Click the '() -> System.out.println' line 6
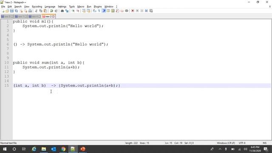 pyautogui.click(x=61, y=44)
